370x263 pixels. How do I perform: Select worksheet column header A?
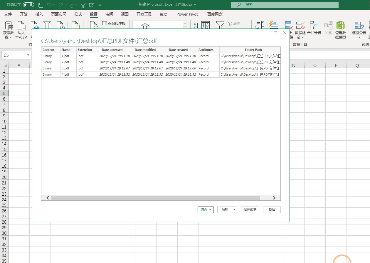(19, 65)
